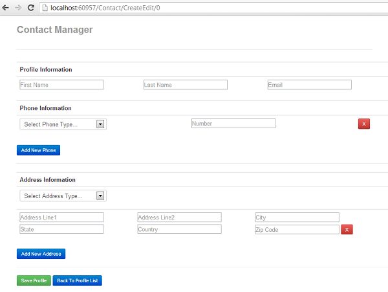Click the Contact Manager heading
388x292 pixels.
point(55,30)
